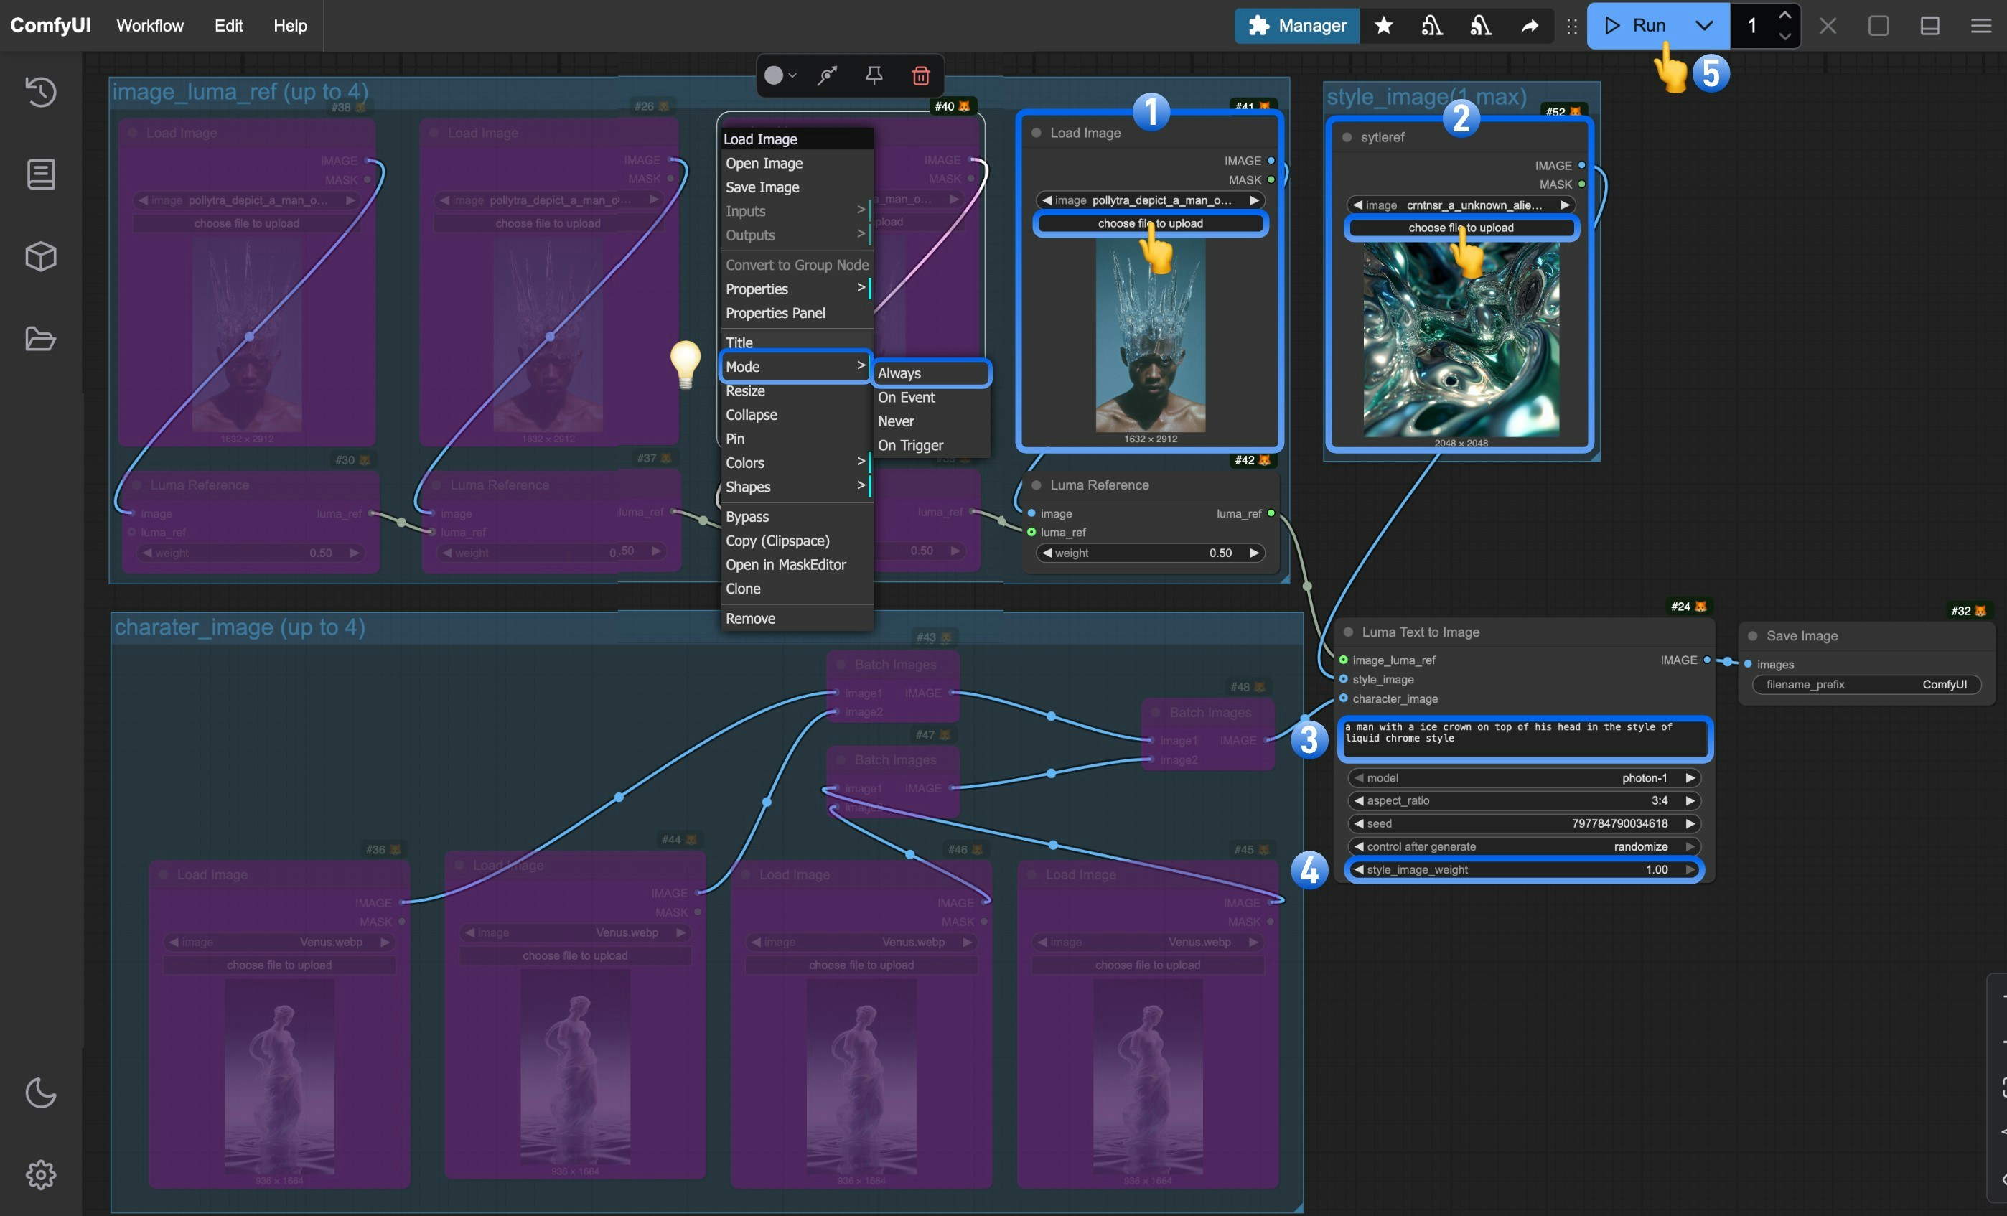Open the node library sidebar panel
Viewport: 2007px width, 1216px height.
click(x=40, y=174)
